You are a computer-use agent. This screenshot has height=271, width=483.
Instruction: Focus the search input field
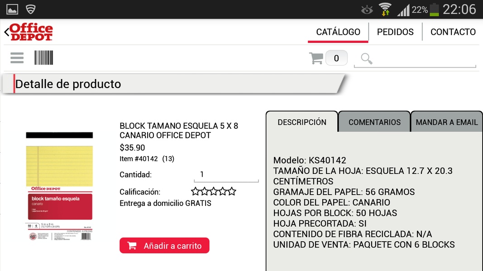click(x=415, y=59)
